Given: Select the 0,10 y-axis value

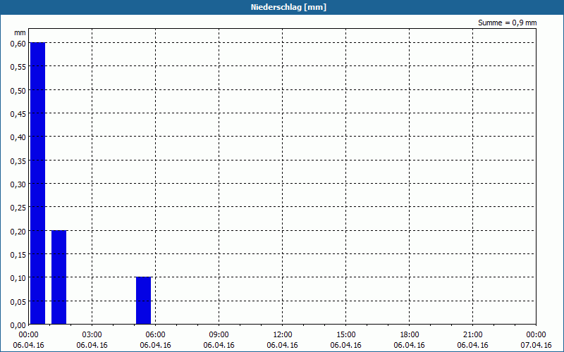Looking at the screenshot, I should (18, 278).
